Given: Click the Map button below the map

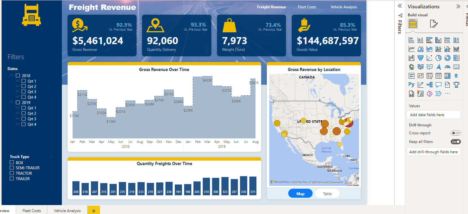Looking at the screenshot, I should 300,193.
